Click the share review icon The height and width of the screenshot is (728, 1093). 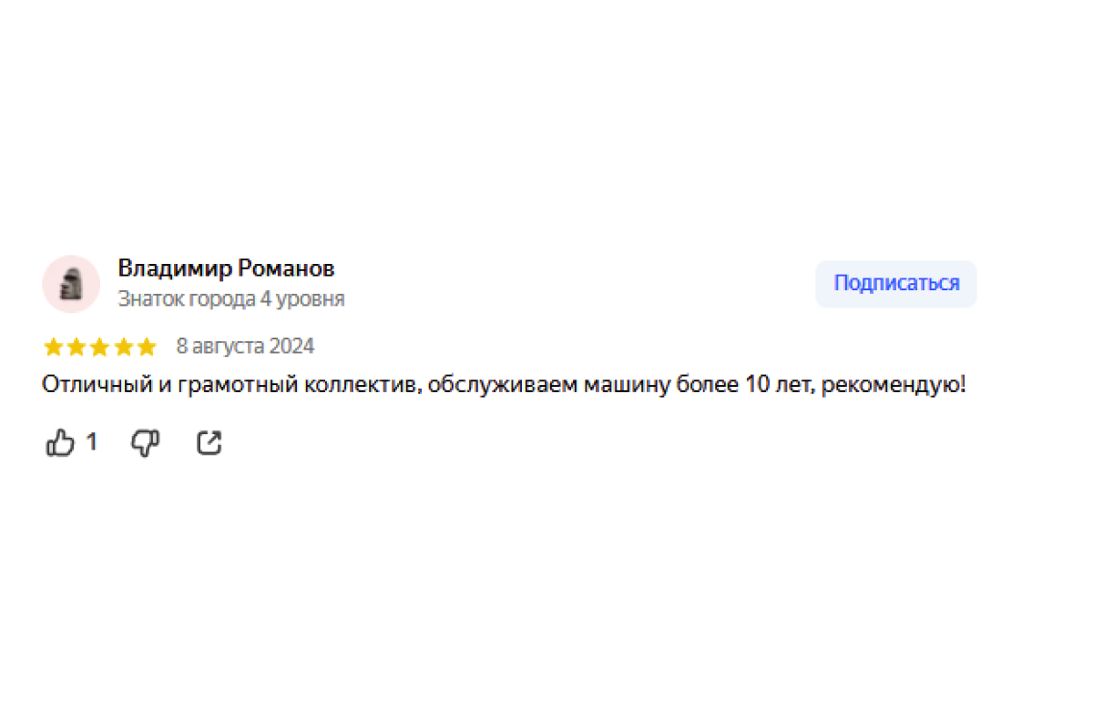tap(209, 443)
